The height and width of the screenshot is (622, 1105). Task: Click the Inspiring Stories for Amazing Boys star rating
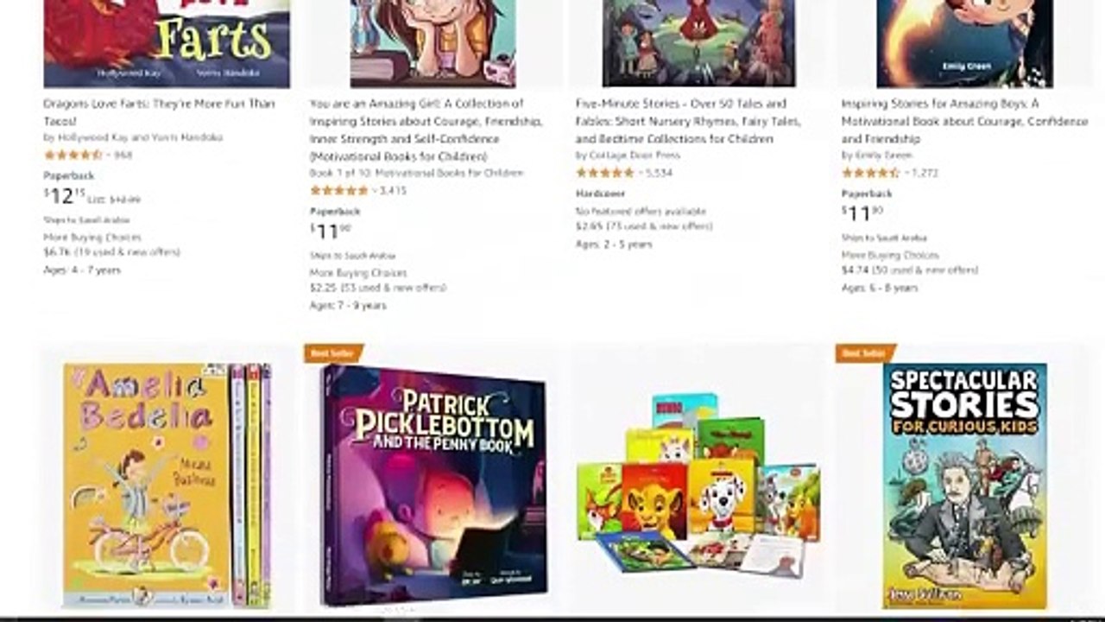[x=871, y=173]
